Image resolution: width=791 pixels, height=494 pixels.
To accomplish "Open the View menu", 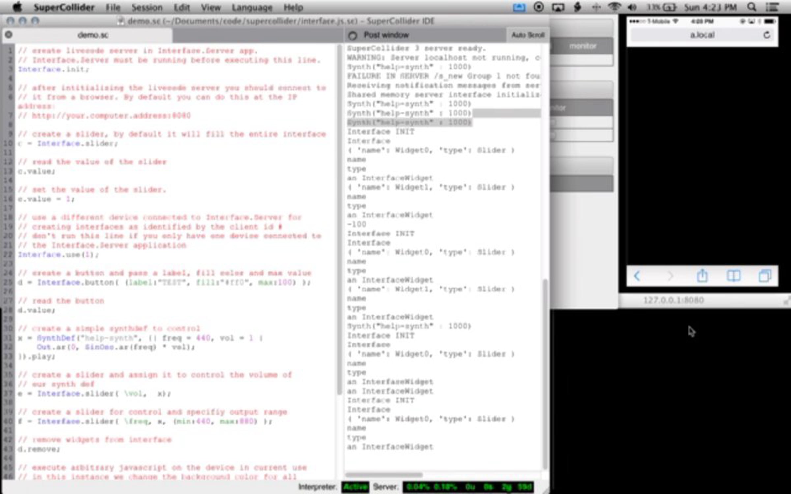I will (x=211, y=7).
